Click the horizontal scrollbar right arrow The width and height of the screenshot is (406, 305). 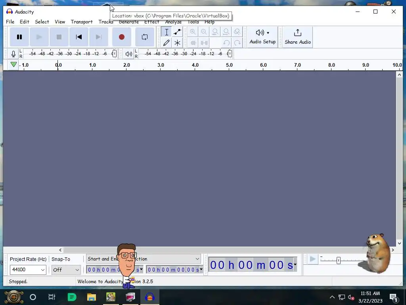(393, 250)
